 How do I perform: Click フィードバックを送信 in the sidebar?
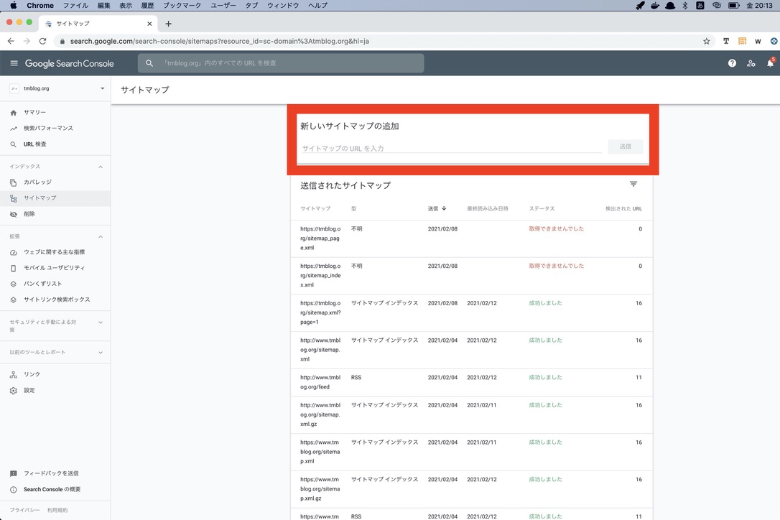(x=55, y=473)
